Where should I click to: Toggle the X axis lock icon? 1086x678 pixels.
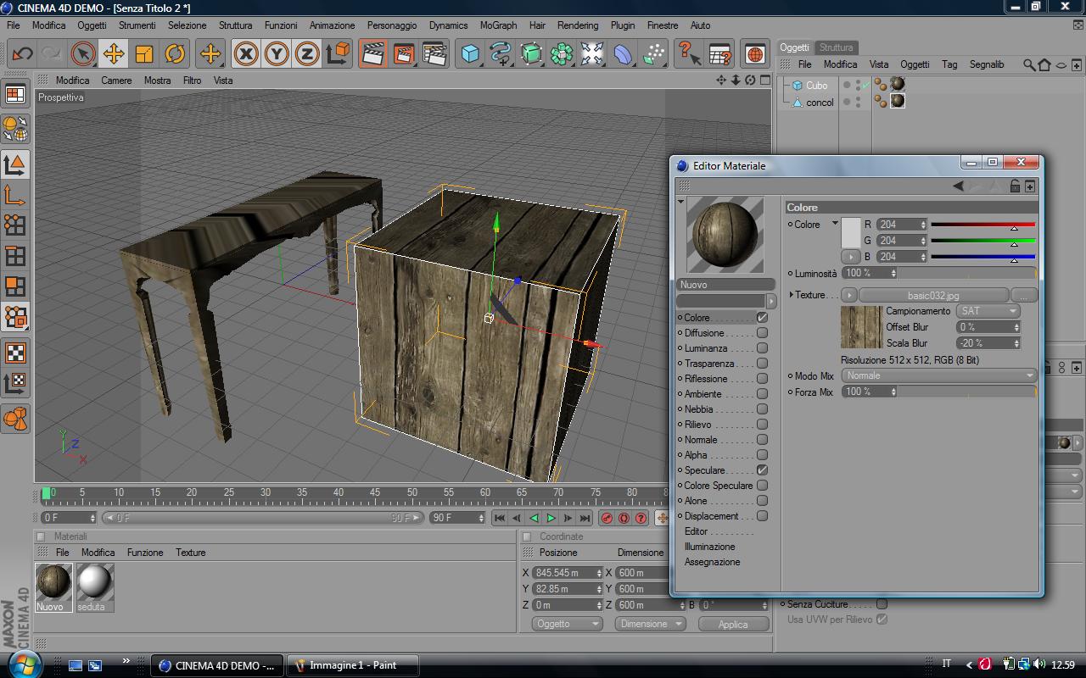(x=246, y=54)
